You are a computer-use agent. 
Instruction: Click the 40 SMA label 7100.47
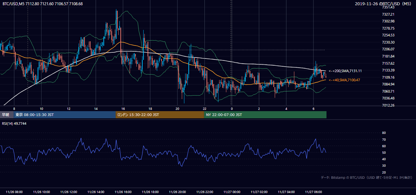[x=345, y=80]
